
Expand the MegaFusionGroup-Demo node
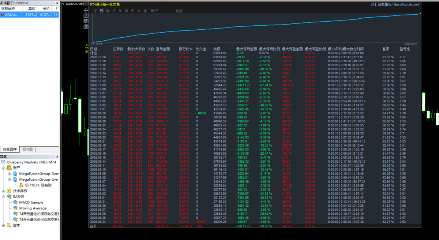coord(10,174)
